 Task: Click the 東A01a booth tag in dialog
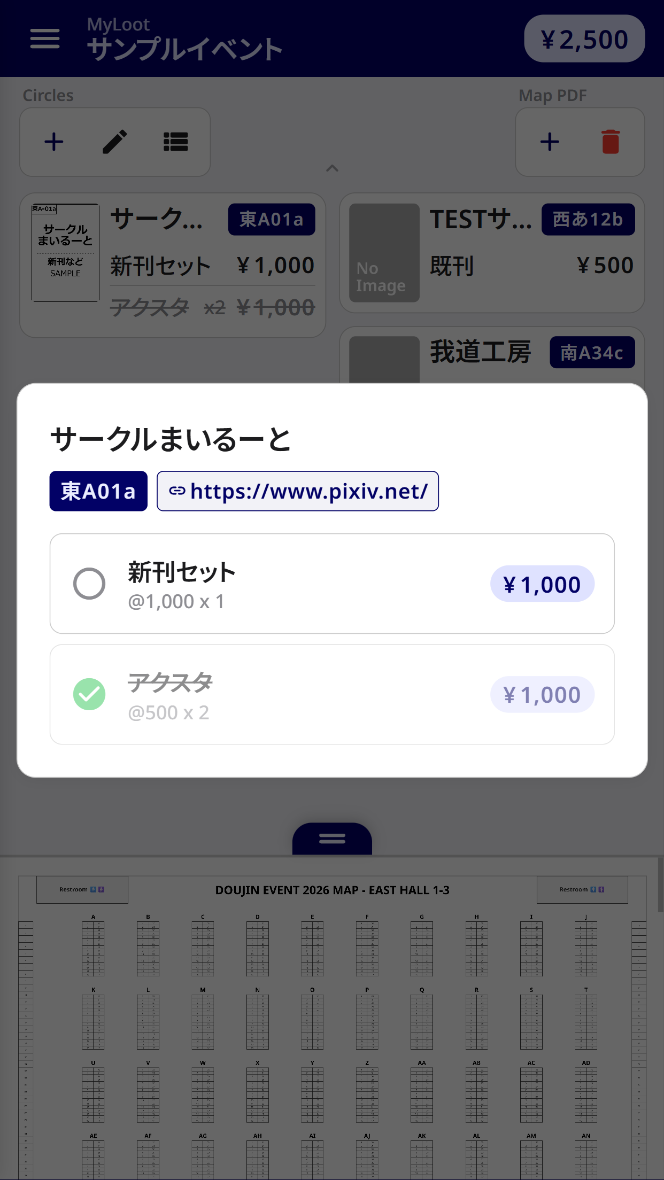98,491
